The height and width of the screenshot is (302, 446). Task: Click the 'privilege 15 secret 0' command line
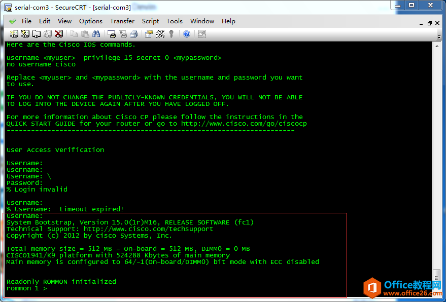[x=114, y=58]
